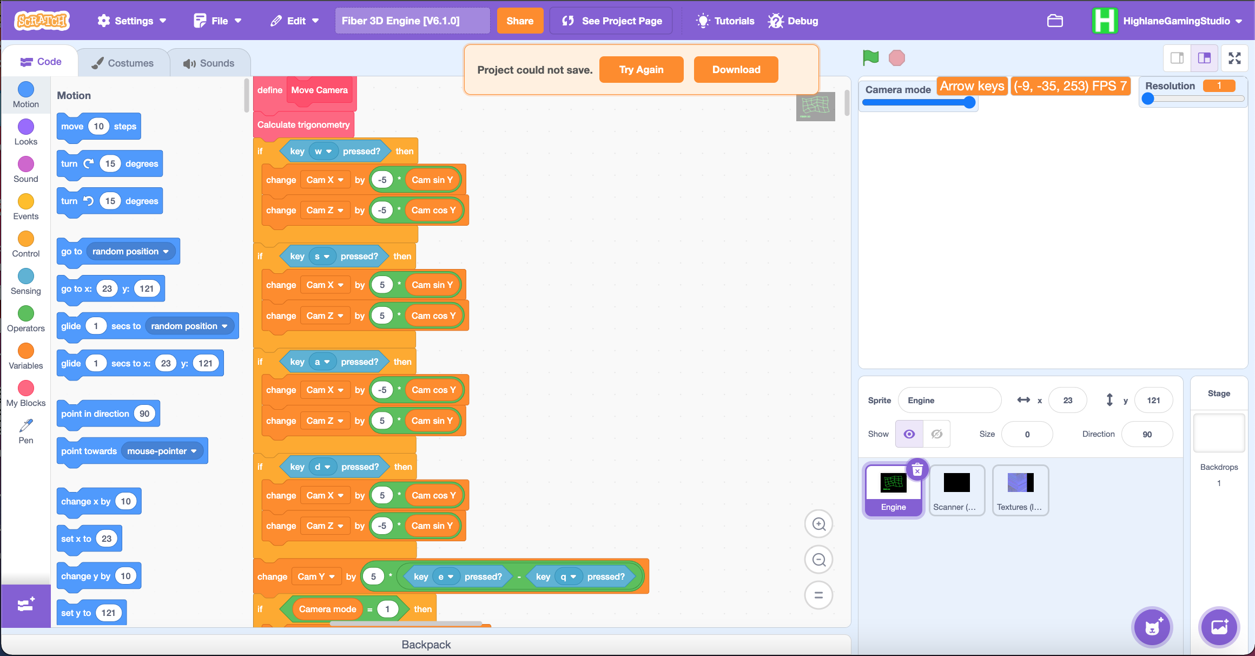The image size is (1255, 656).
Task: Zoom in on the code workspace
Action: pyautogui.click(x=819, y=524)
